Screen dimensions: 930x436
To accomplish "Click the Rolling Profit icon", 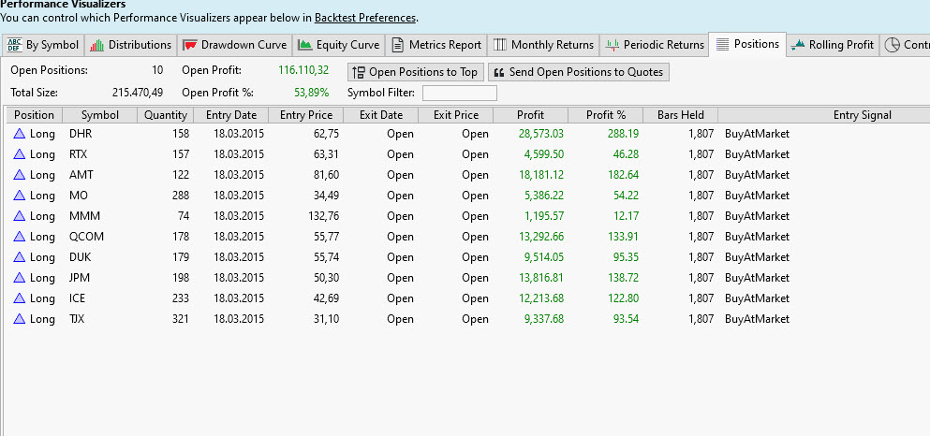I will (x=798, y=45).
